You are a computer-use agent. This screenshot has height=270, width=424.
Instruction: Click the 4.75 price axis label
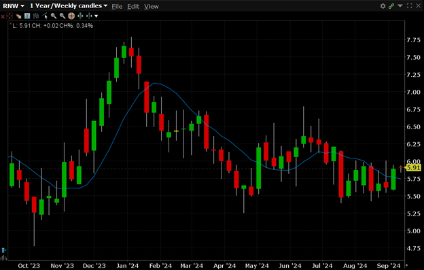click(413, 248)
